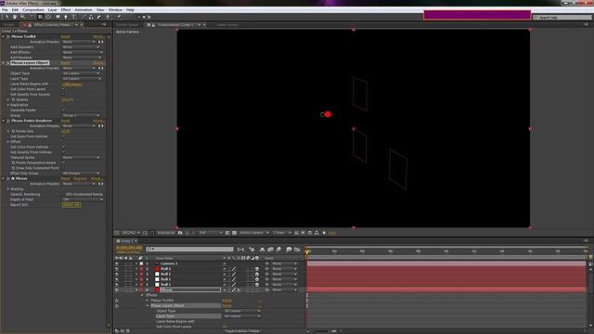This screenshot has height=334, width=594.
Task: Select the Selection arrow tool
Action: click(6, 17)
